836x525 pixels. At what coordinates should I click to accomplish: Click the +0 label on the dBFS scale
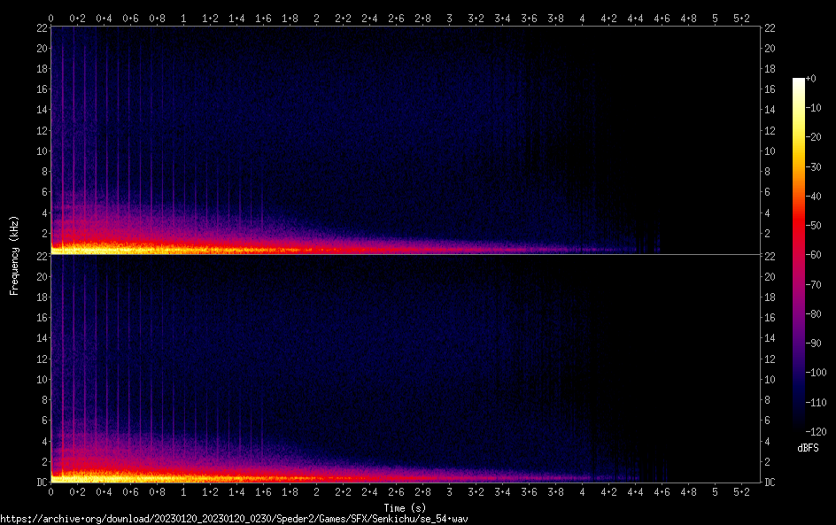(811, 79)
